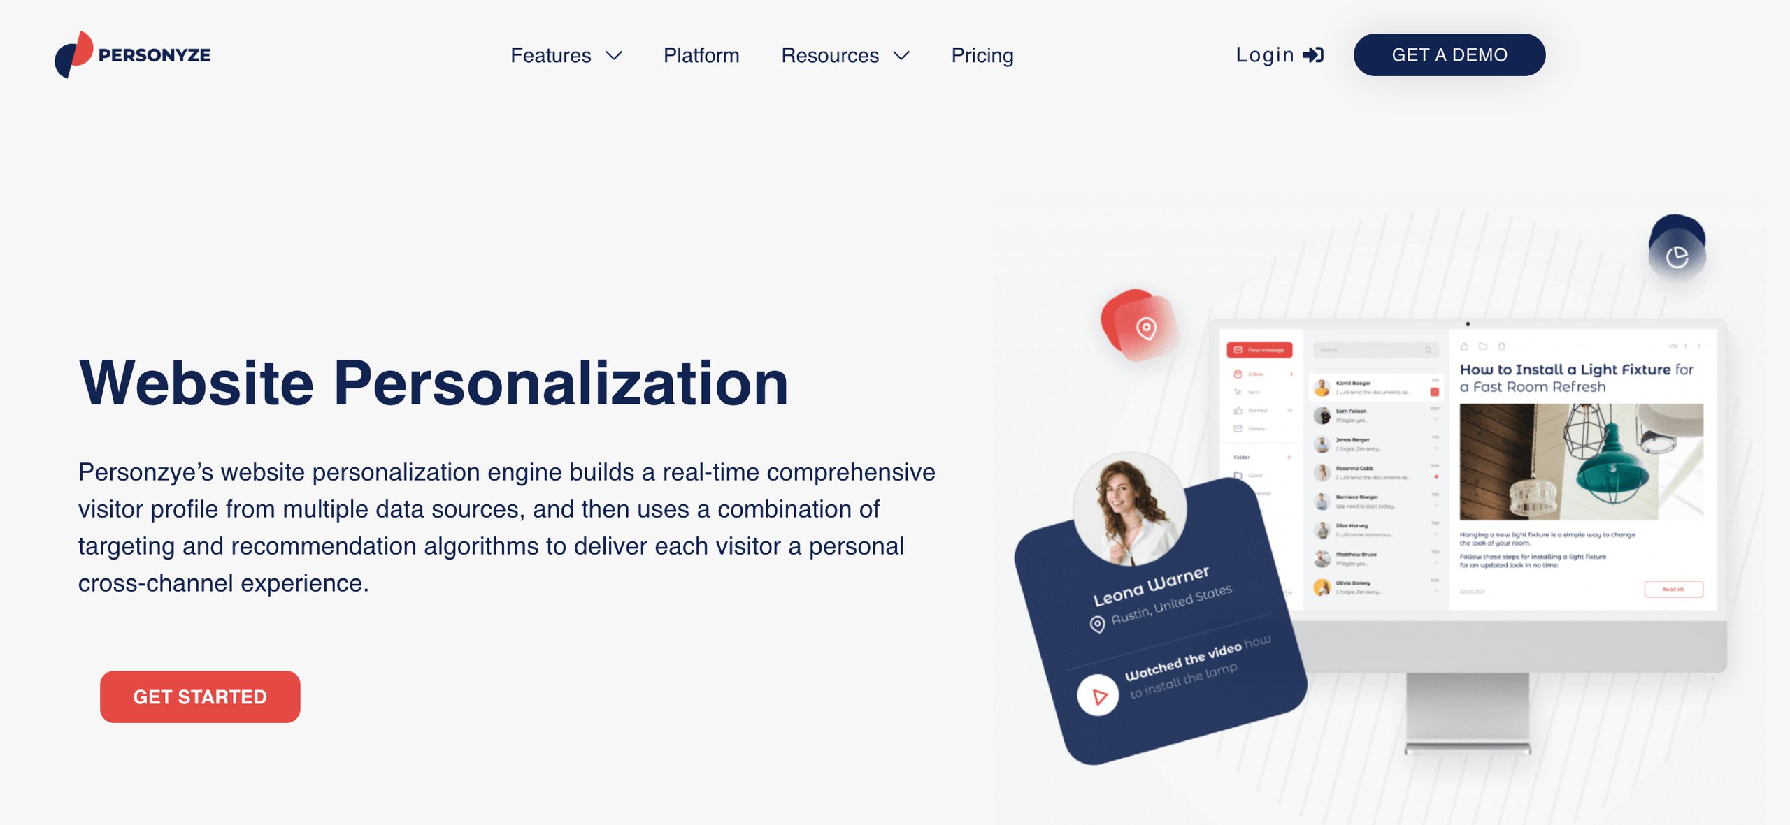Open the Platform menu item

click(x=701, y=54)
